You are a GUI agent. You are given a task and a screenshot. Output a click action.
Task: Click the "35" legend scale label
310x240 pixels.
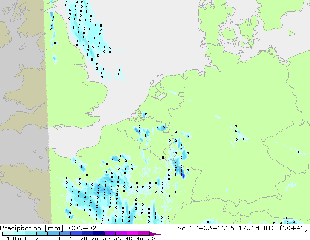click(118, 238)
